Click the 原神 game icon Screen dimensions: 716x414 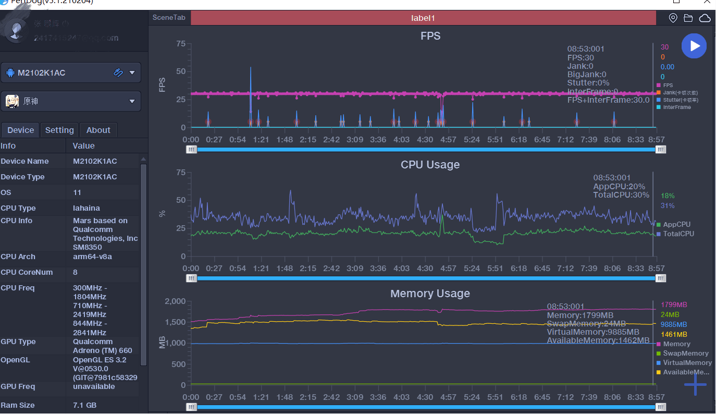click(13, 101)
